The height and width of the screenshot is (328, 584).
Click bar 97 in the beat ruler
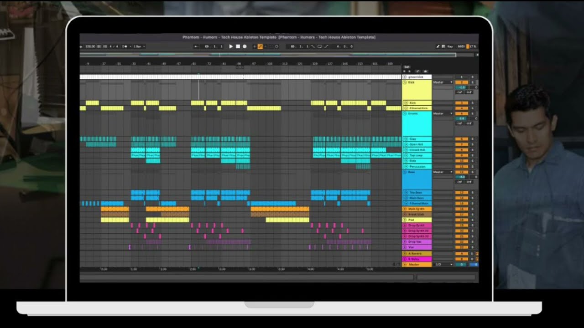[x=254, y=64]
